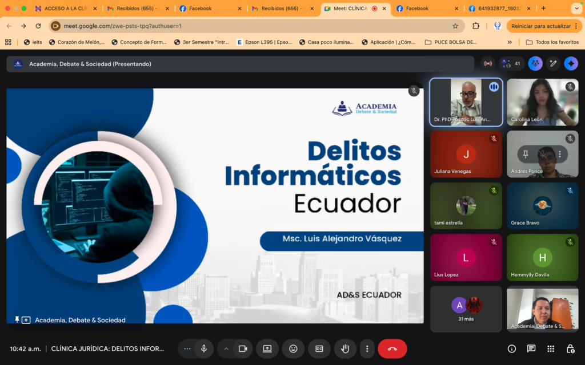Open the chat panel icon

531,348
